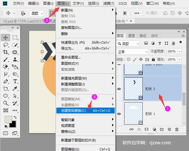Turn layer filtering on or off
The image size is (189, 151).
pos(180,43)
